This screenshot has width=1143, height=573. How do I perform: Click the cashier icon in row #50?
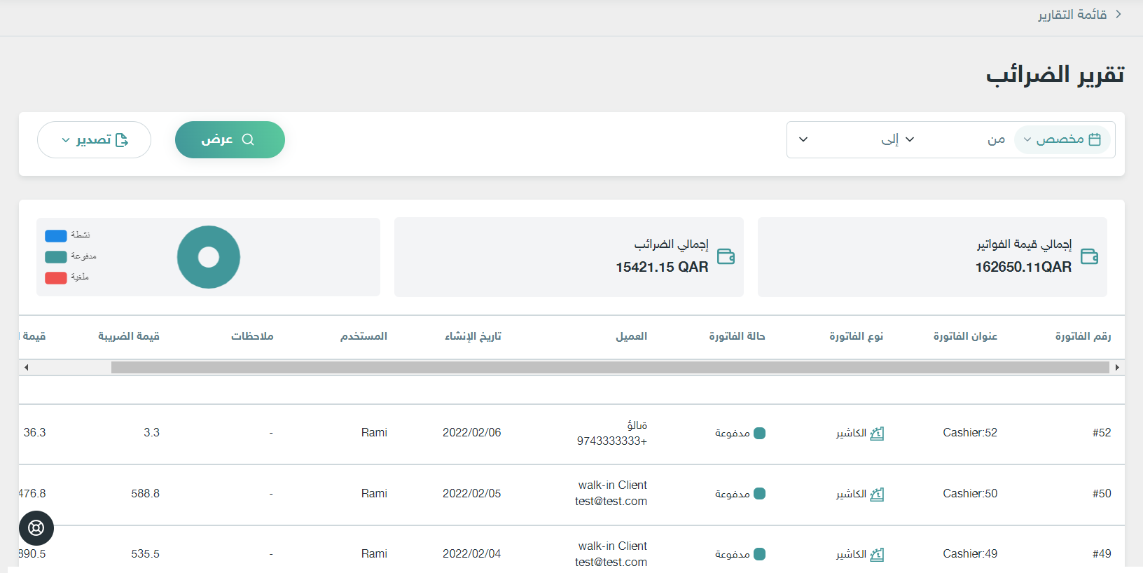point(877,495)
